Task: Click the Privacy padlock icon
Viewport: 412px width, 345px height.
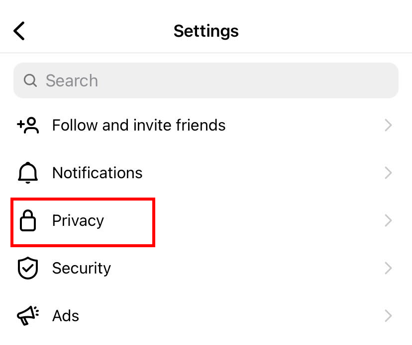Action: coord(28,221)
